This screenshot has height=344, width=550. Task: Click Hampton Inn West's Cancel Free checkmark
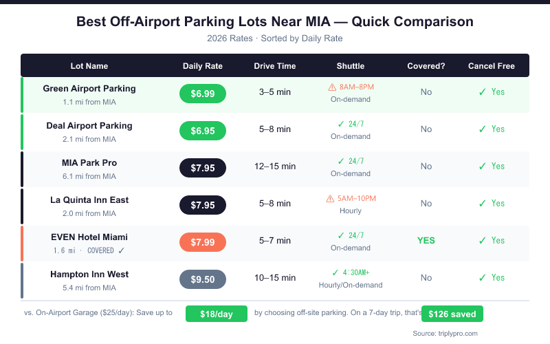(x=483, y=277)
